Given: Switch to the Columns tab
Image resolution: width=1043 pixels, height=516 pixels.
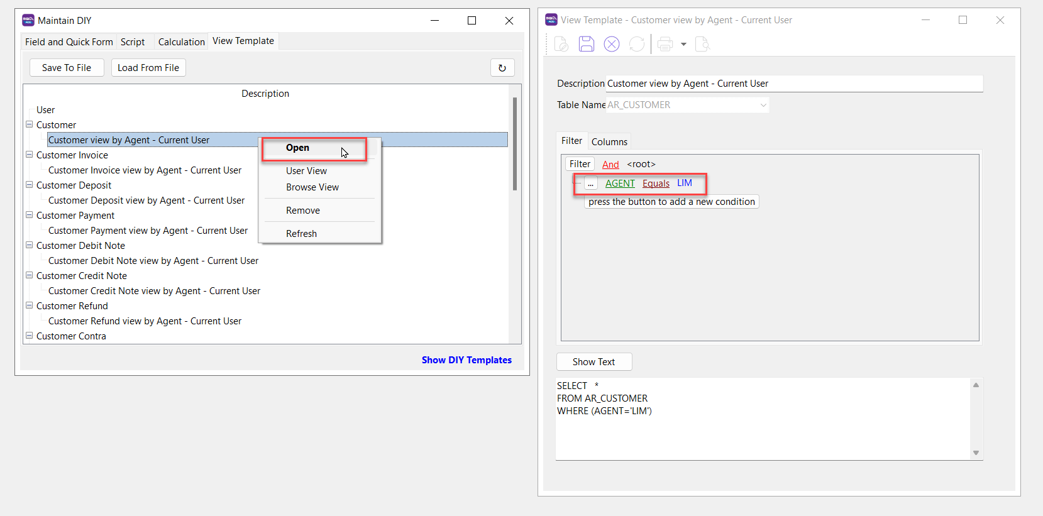Looking at the screenshot, I should tap(609, 142).
